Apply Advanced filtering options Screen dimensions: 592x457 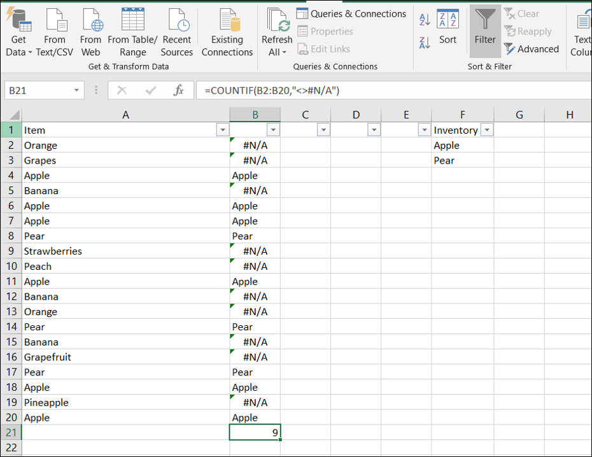pos(532,48)
